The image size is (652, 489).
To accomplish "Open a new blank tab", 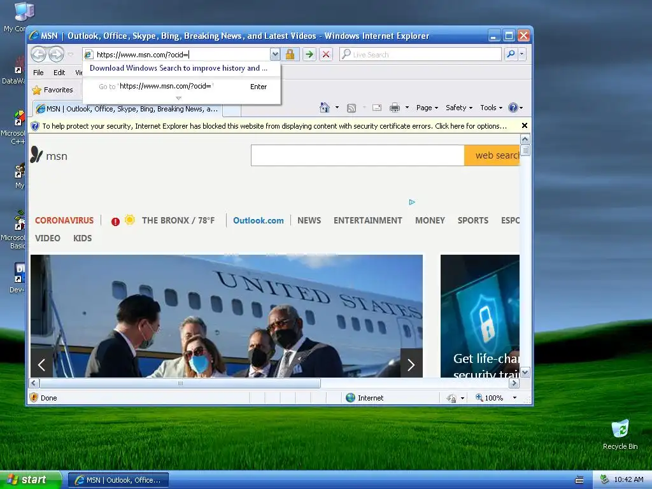I will [232, 110].
